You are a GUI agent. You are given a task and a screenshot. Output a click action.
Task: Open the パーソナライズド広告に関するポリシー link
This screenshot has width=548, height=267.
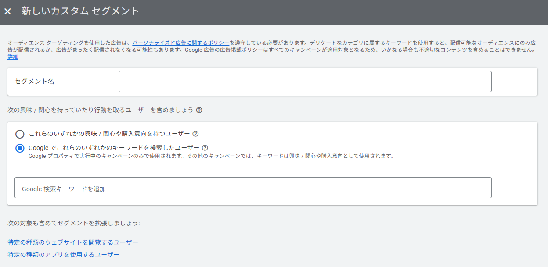pyautogui.click(x=180, y=43)
